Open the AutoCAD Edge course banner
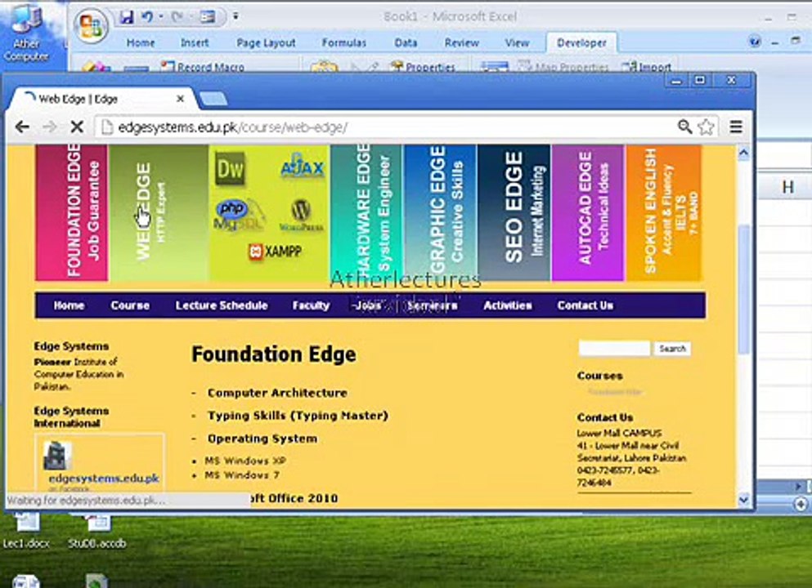Viewport: 812px width, 588px height. tap(588, 212)
